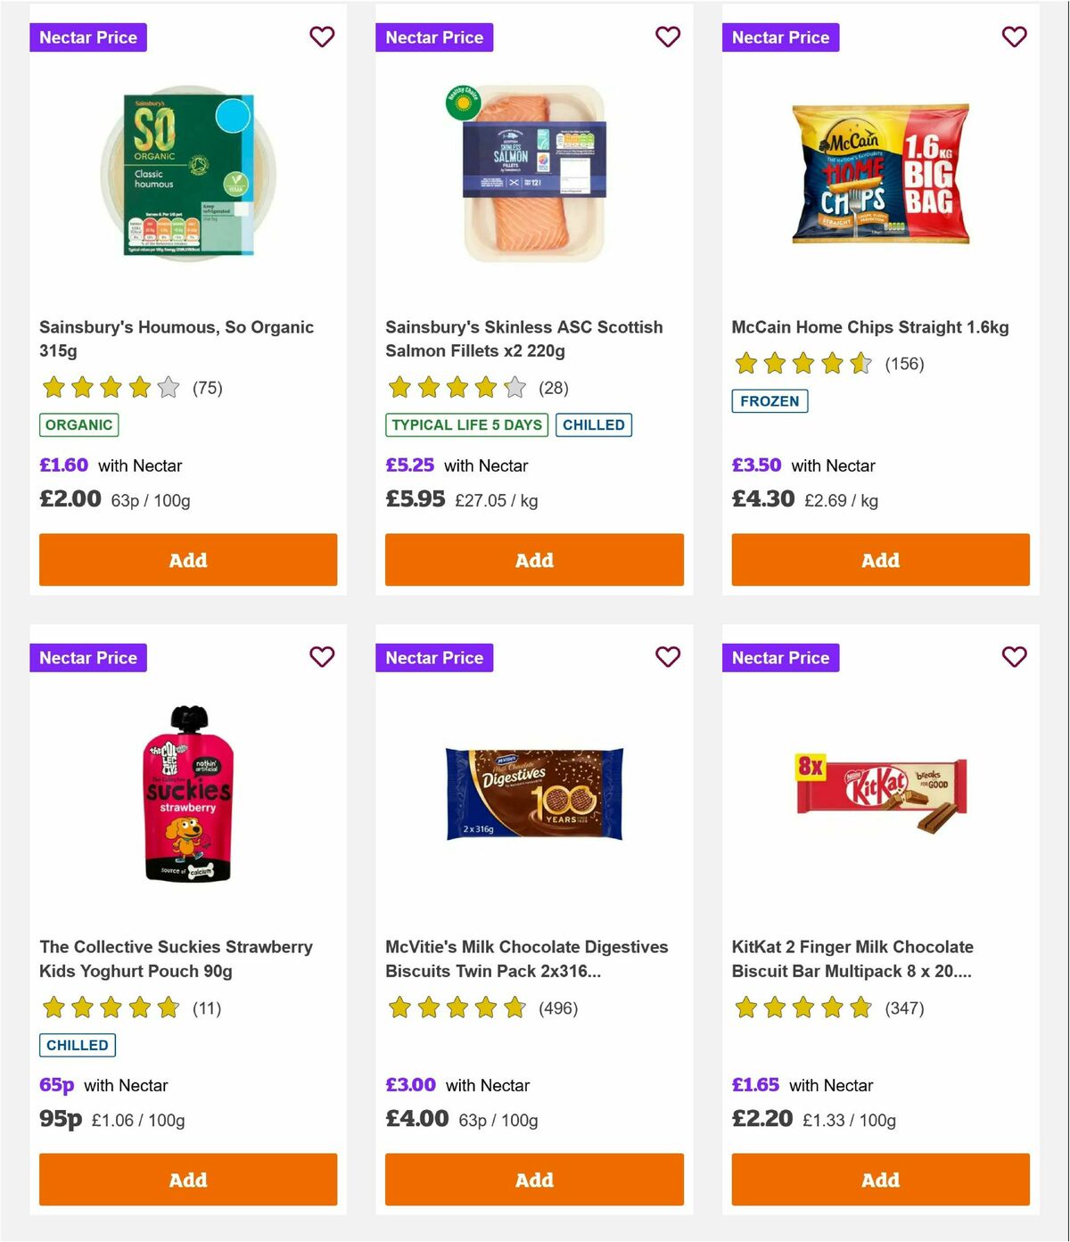
Task: Open the KitKat 2 Finger product title link
Action: coord(852,958)
